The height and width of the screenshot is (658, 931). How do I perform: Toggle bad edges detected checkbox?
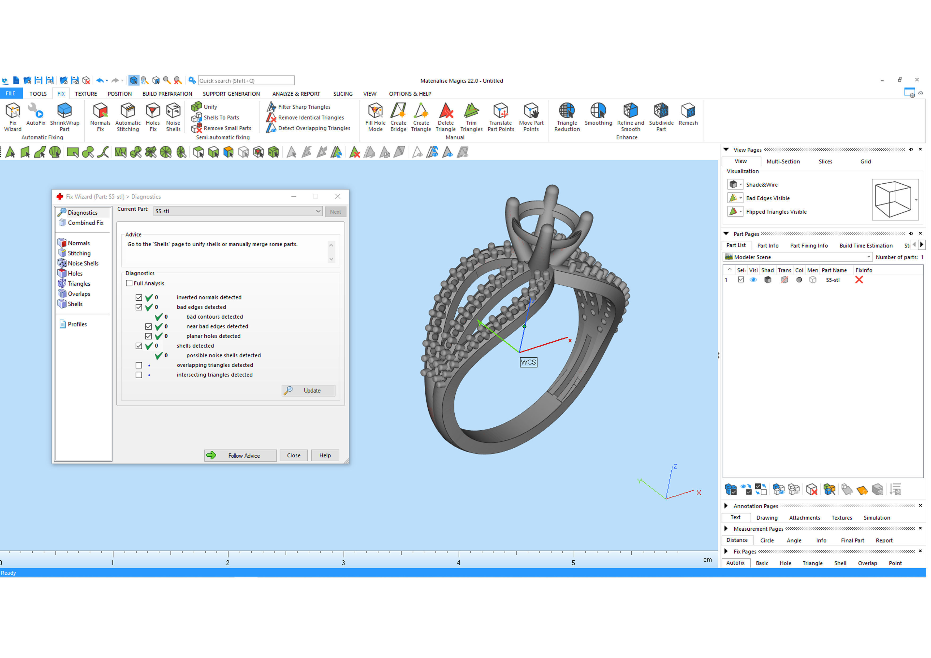[139, 307]
